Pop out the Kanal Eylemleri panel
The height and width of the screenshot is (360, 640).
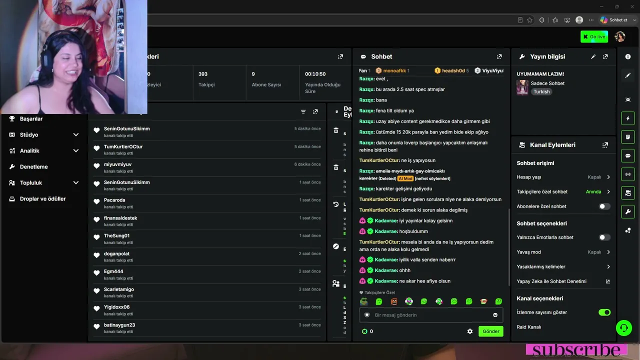pos(605,145)
